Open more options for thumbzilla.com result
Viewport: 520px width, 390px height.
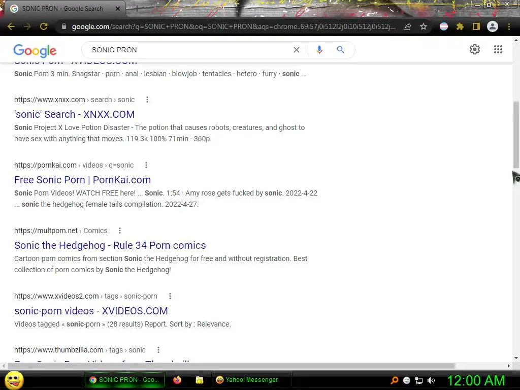158,350
